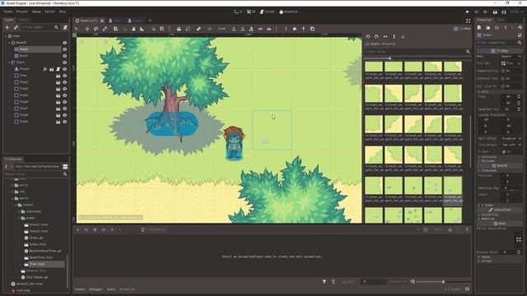
Task: Toggle visibility of the YSort node
Action: tap(64, 62)
